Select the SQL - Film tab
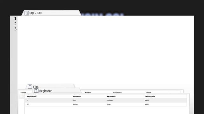Screen dimensions: 204x114 coord(51,13)
